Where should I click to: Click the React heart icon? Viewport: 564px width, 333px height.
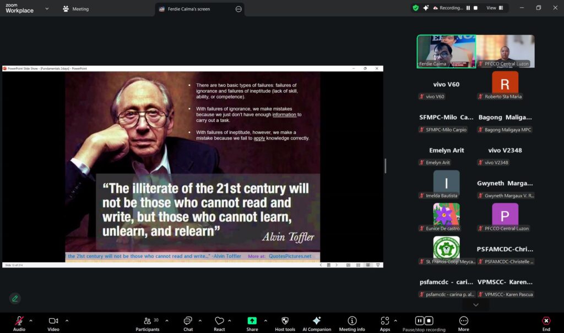(x=219, y=321)
